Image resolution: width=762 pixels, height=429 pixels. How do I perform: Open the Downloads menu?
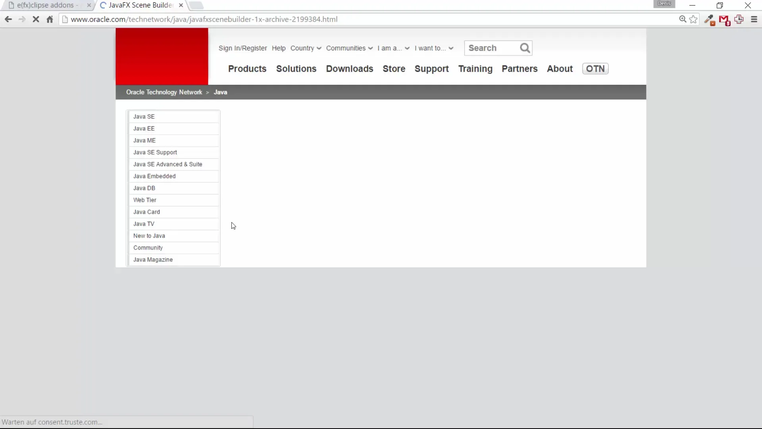(349, 69)
